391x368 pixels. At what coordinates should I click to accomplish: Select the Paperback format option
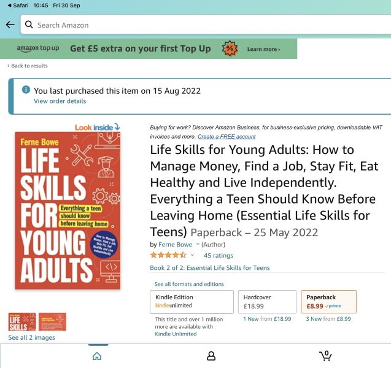coord(328,302)
